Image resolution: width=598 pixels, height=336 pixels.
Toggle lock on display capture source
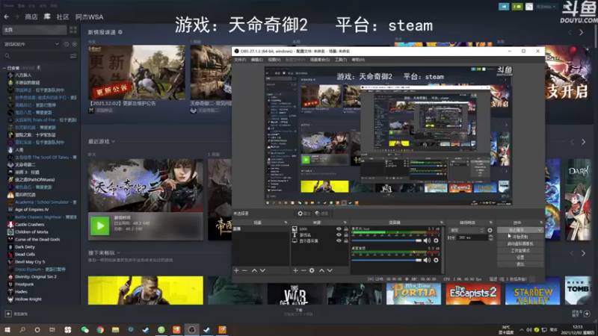(346, 240)
